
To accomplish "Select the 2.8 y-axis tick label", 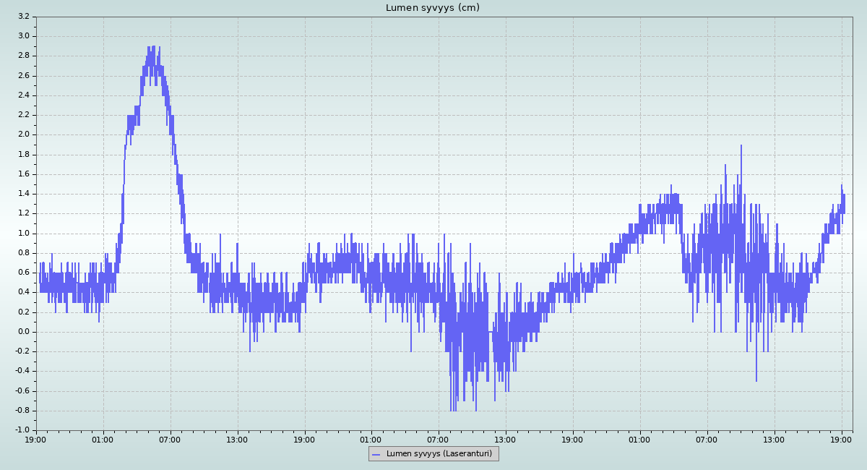I will coord(23,56).
